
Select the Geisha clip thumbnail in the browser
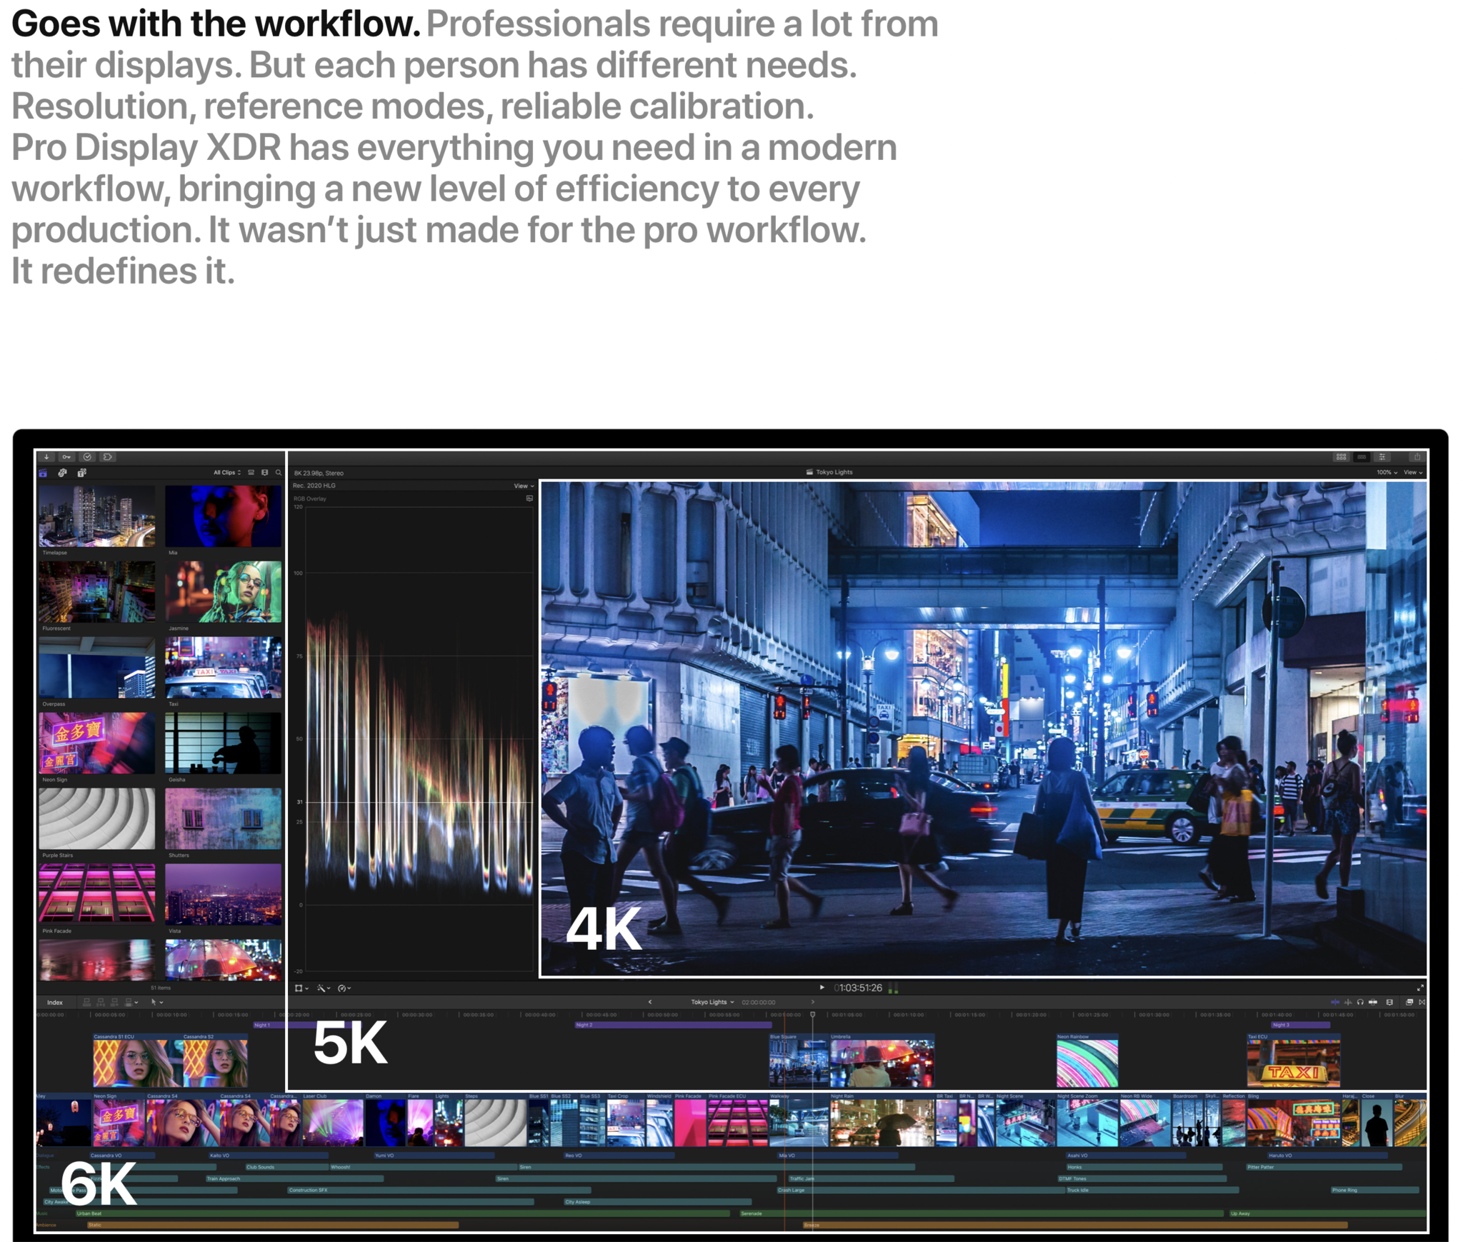point(223,743)
